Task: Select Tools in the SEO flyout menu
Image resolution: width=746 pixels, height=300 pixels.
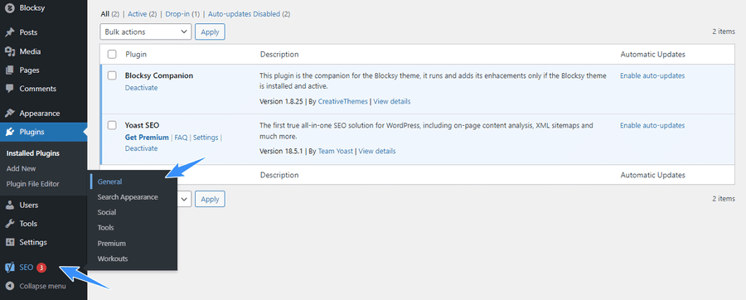Action: tap(105, 228)
